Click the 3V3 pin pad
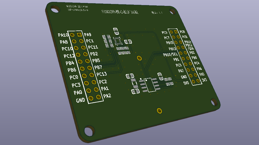 (198, 81)
